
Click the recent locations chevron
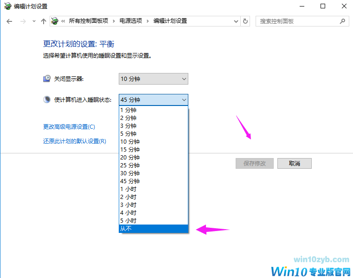(34, 21)
